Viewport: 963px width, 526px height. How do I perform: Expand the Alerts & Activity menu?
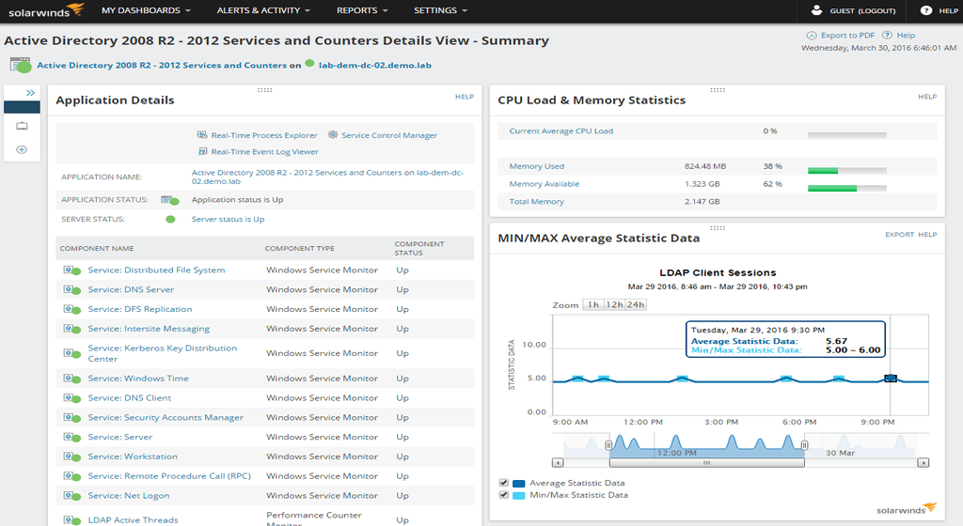point(263,10)
